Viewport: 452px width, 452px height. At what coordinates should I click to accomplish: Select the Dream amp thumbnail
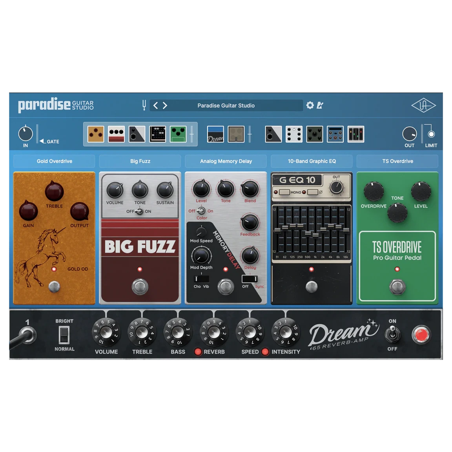[x=215, y=134]
